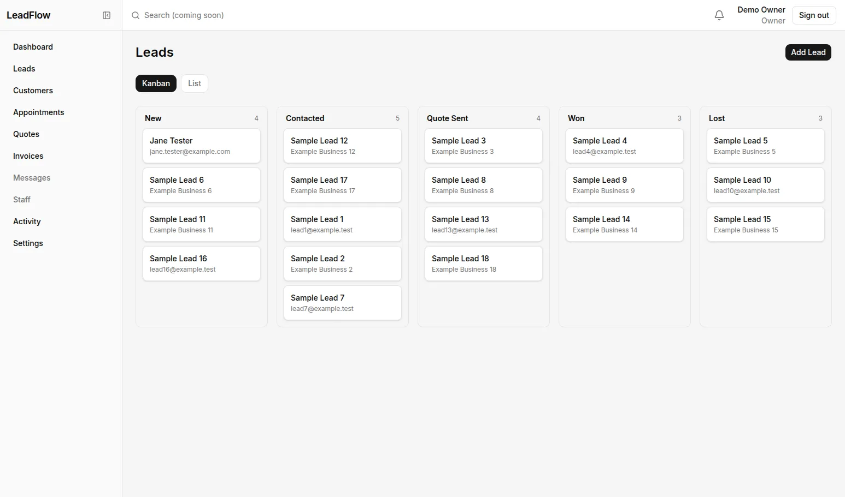Select Sample Lead 10 card
Image resolution: width=845 pixels, height=497 pixels.
tap(766, 185)
